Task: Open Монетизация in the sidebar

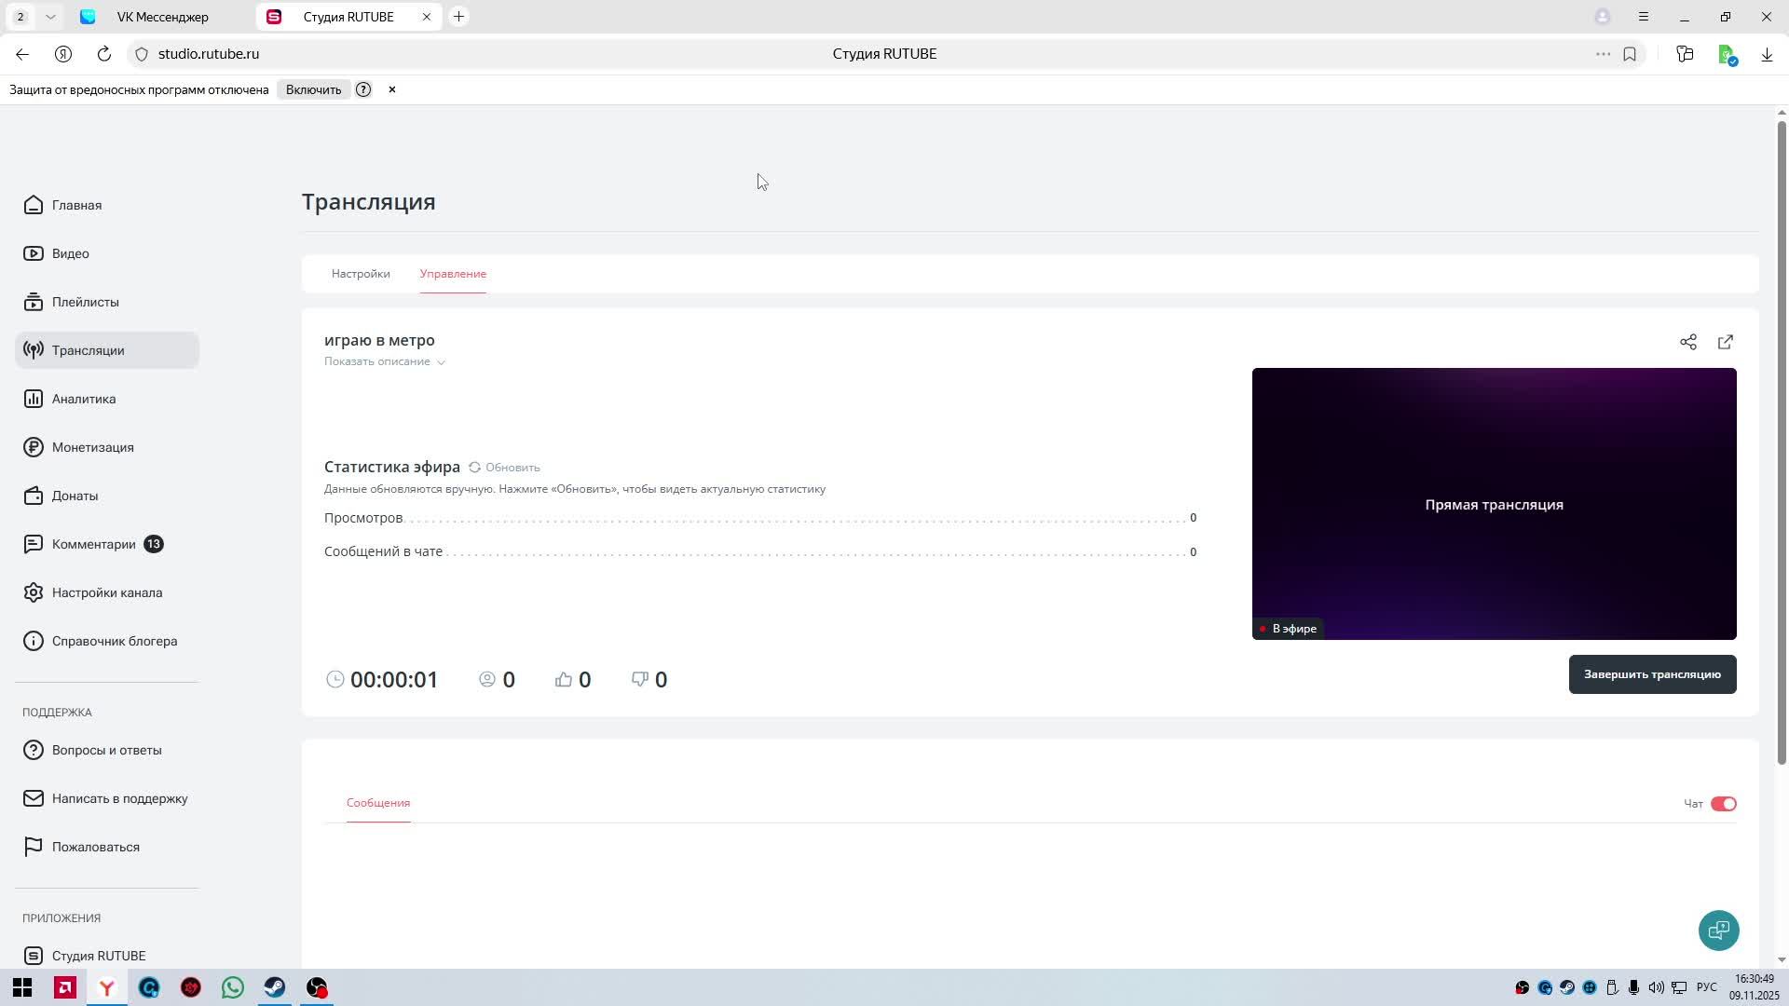Action: point(92,447)
